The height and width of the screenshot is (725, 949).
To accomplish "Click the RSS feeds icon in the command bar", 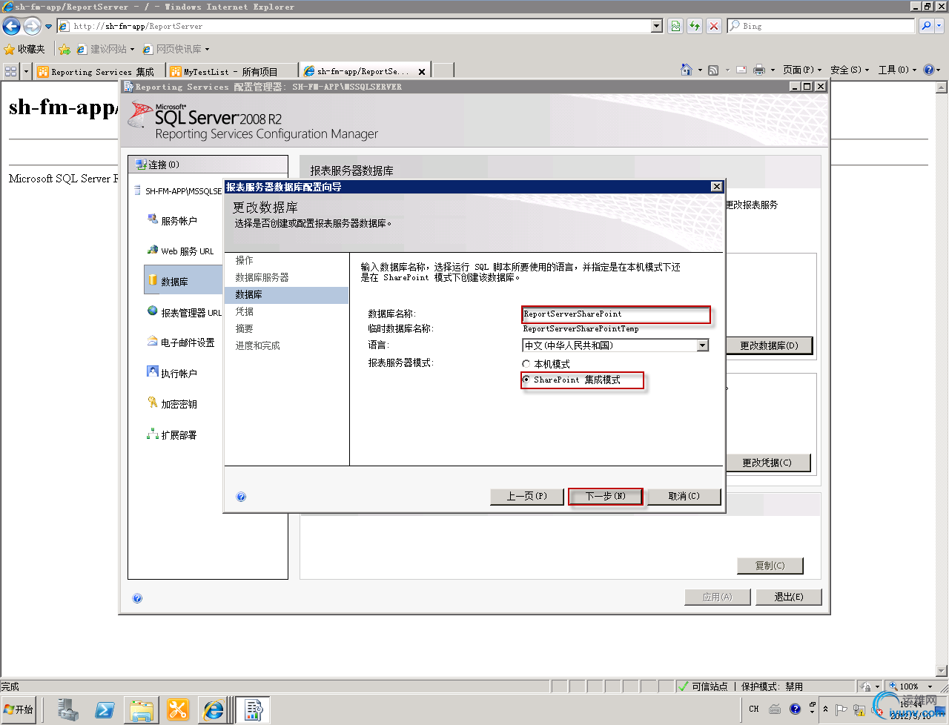I will point(713,70).
